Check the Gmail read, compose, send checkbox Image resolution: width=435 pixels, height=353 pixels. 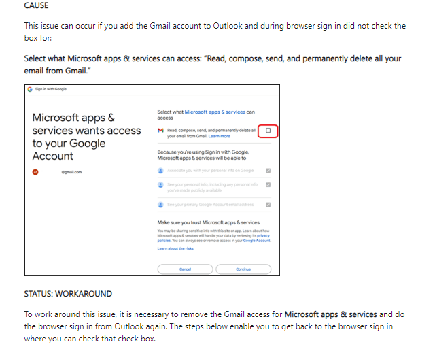click(268, 130)
